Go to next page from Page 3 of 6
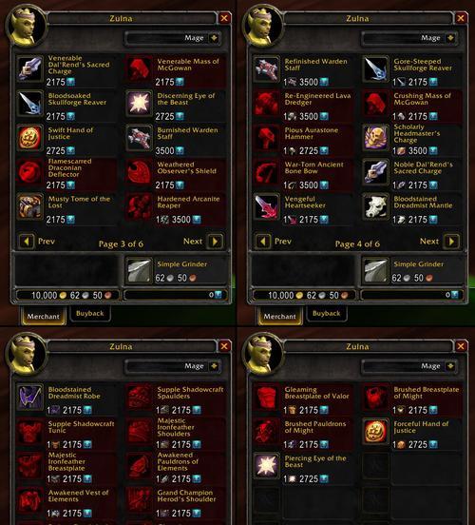475x525 pixels. pos(215,242)
